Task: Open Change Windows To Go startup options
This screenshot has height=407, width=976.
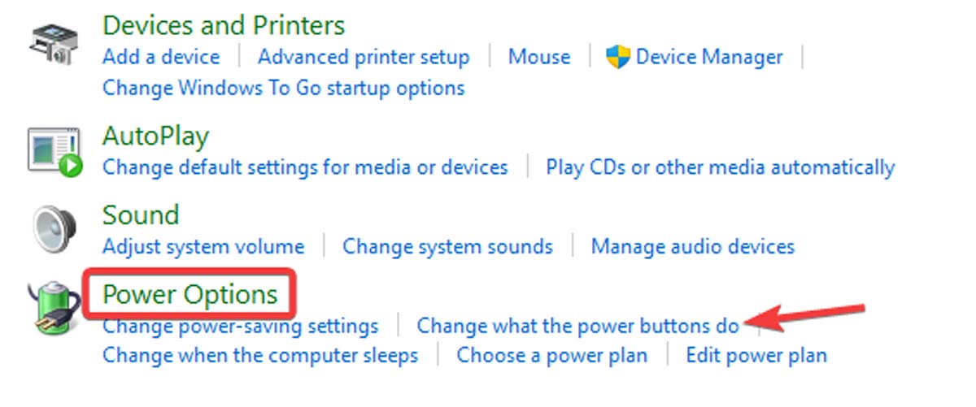Action: click(284, 87)
